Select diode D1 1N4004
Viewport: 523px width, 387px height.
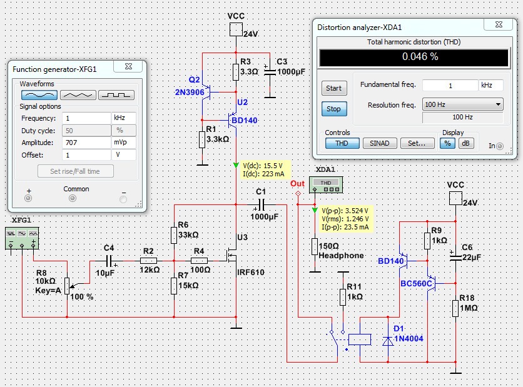388,341
